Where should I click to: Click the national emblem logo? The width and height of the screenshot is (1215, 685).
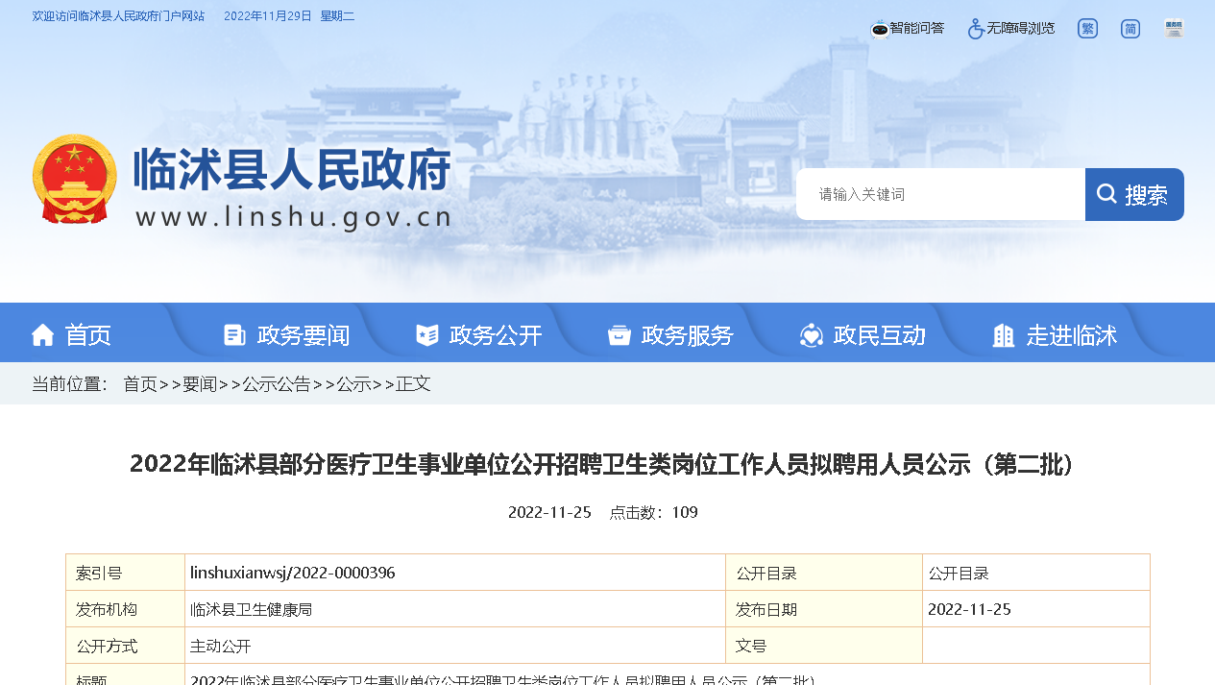click(75, 180)
